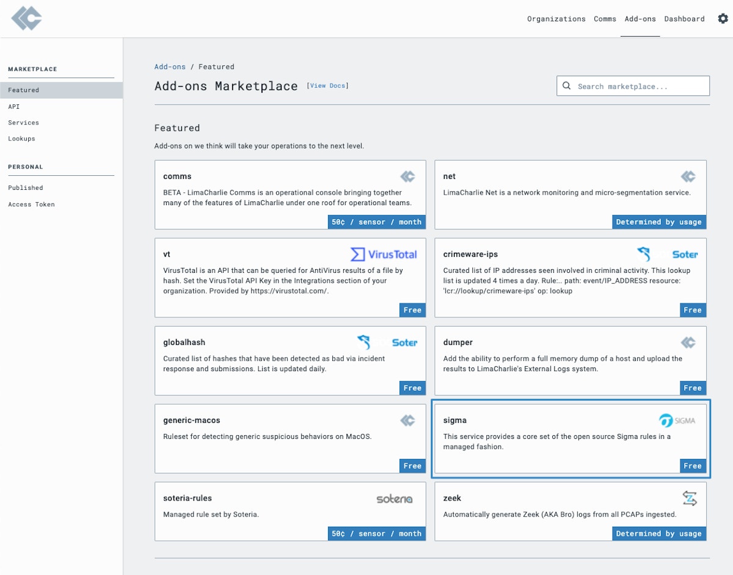The width and height of the screenshot is (733, 575).
Task: Click the Zeek logo icon
Action: pyautogui.click(x=690, y=499)
